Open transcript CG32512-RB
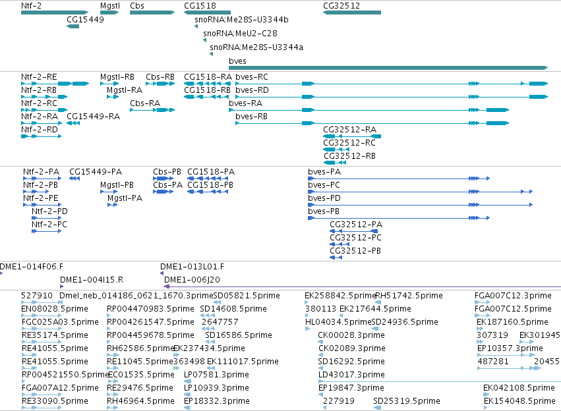 349,156
